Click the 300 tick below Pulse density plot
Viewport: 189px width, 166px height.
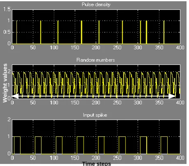point(138,48)
